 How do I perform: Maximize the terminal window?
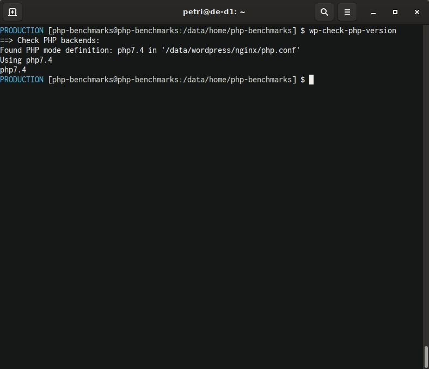coord(395,12)
